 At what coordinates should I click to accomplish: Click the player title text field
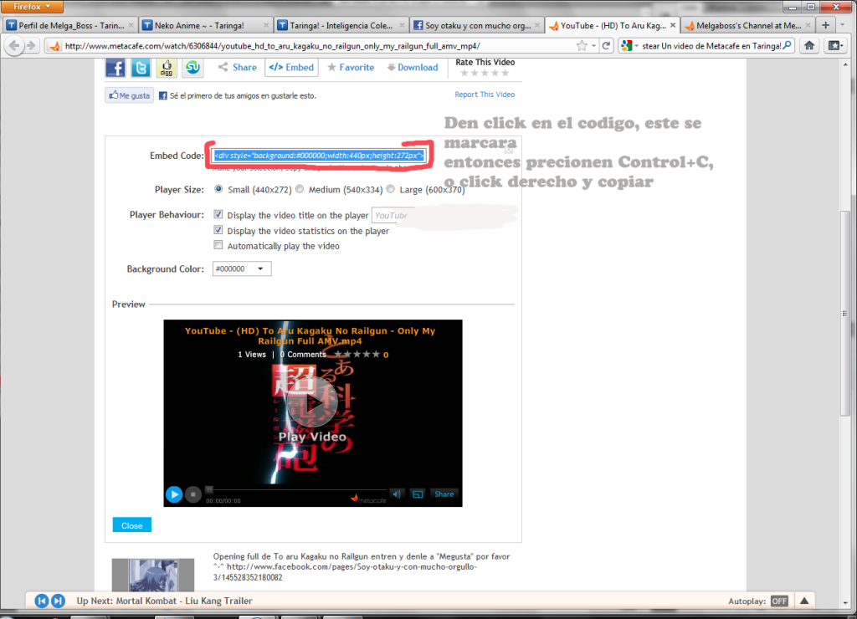coord(393,215)
